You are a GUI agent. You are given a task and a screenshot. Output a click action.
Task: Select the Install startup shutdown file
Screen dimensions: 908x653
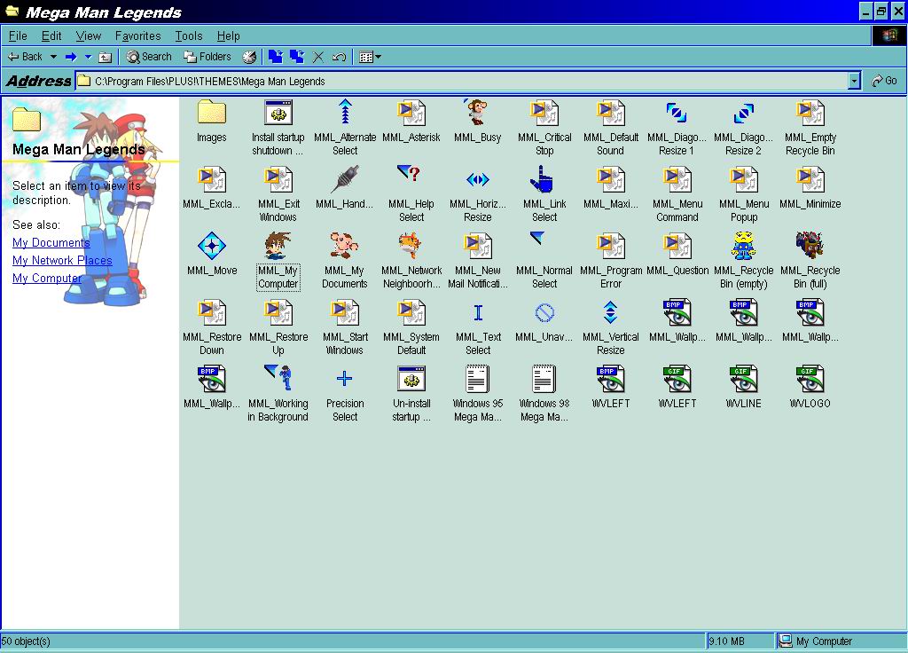coord(278,128)
